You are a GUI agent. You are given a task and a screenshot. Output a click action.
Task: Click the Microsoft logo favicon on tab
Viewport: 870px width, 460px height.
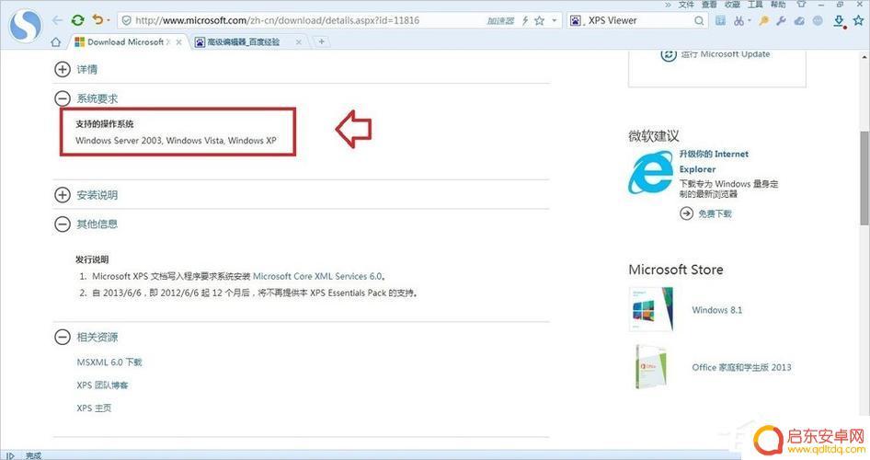click(79, 41)
